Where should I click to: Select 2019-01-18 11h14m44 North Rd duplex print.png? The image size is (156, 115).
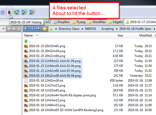point(62,95)
